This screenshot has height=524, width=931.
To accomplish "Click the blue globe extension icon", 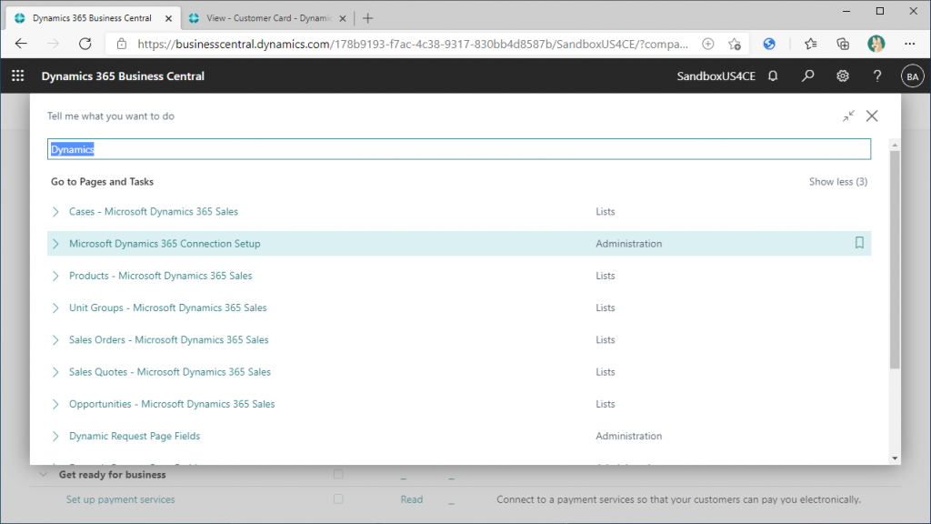I will [769, 44].
